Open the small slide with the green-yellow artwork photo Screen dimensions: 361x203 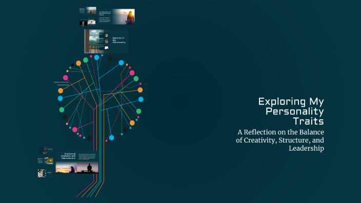[46, 160]
